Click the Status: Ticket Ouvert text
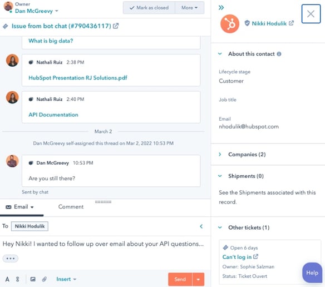 tap(245, 276)
